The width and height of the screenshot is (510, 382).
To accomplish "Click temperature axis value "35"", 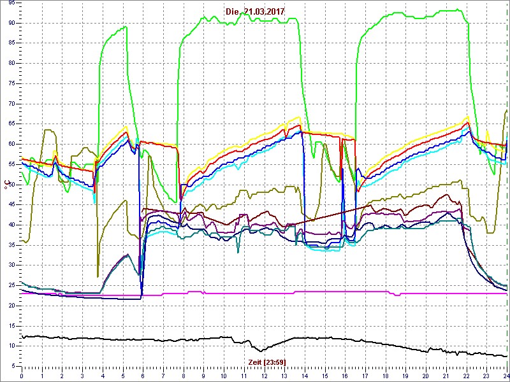I will click(x=11, y=245).
